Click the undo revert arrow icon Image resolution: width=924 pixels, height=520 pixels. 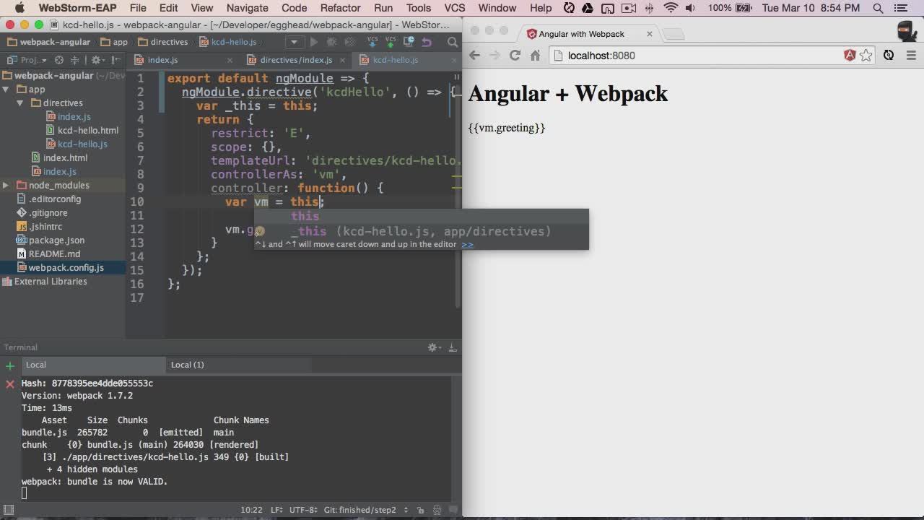tap(427, 42)
